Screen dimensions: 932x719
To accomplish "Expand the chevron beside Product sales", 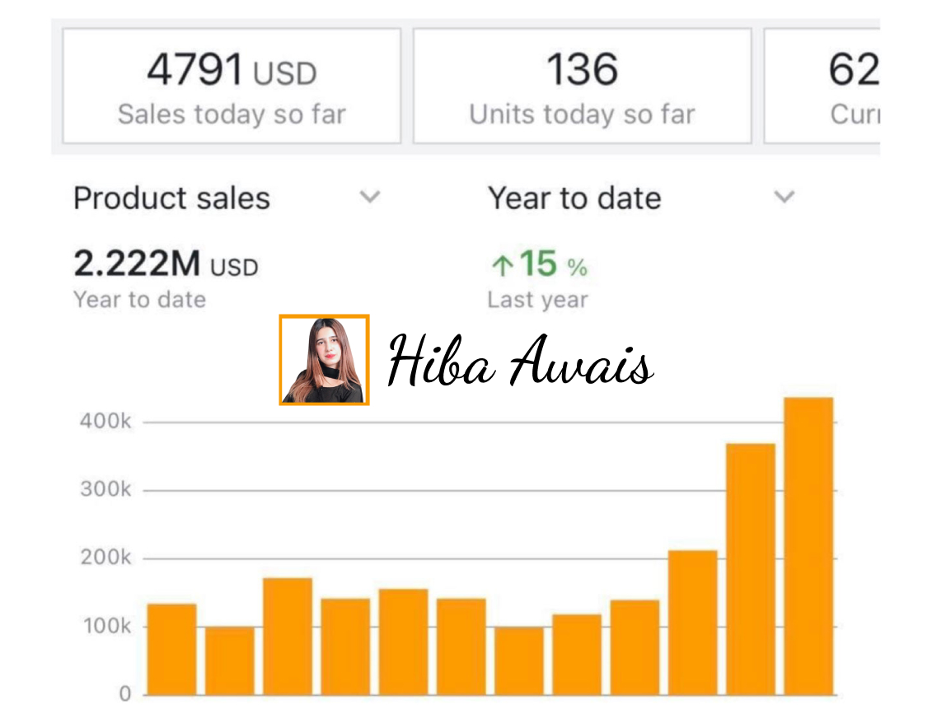I will point(371,197).
